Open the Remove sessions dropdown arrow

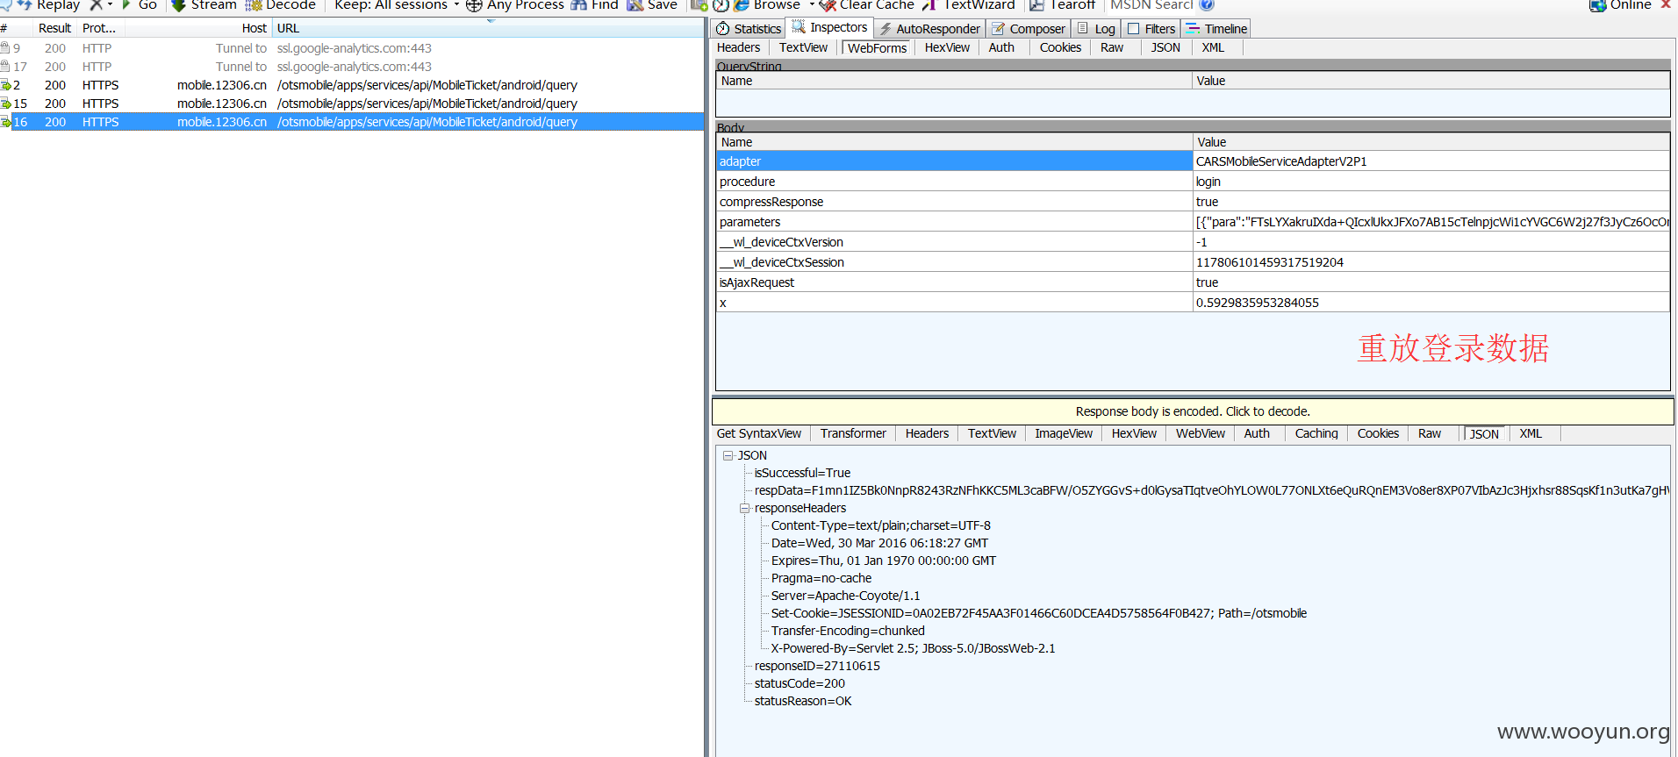tap(110, 4)
